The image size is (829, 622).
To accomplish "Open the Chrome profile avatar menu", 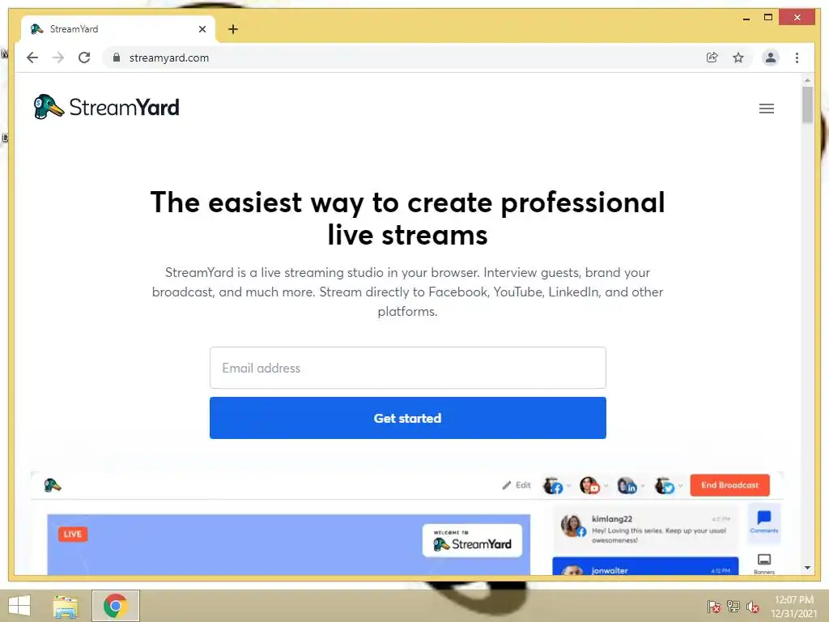I will [771, 58].
